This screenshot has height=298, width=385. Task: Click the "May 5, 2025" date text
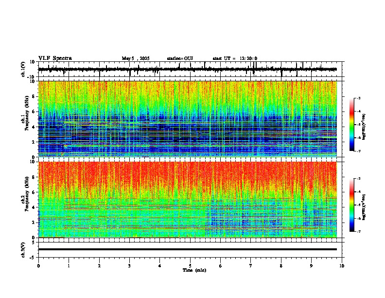pos(136,58)
